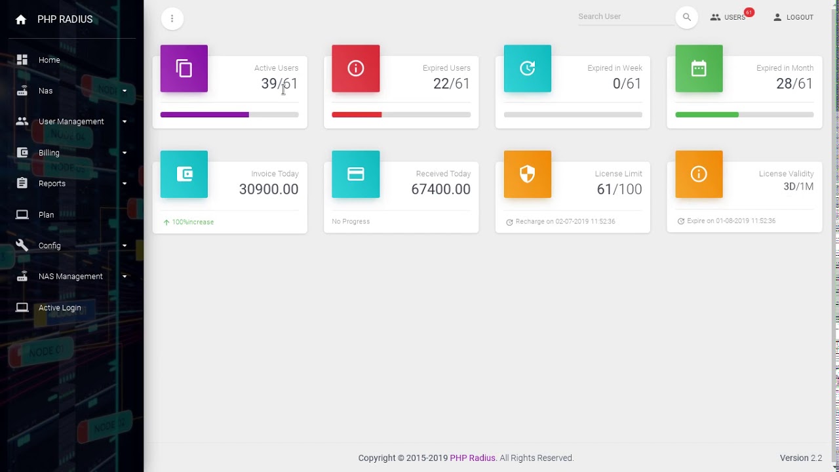
Task: Expand the User Management dropdown arrow
Action: coord(125,121)
